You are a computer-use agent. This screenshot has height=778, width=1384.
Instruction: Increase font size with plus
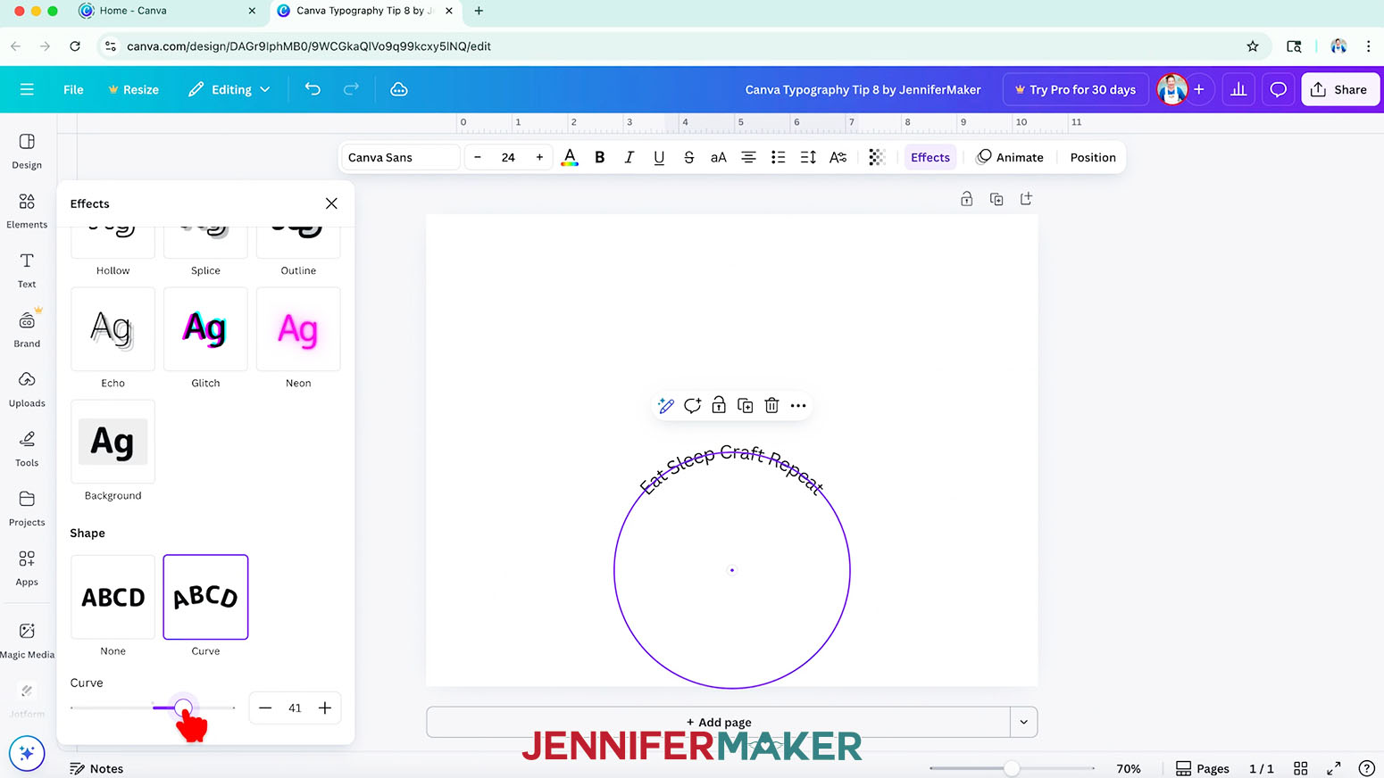pos(539,157)
